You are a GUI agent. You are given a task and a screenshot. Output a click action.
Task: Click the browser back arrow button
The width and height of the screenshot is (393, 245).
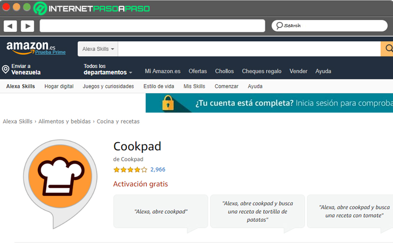(10, 26)
